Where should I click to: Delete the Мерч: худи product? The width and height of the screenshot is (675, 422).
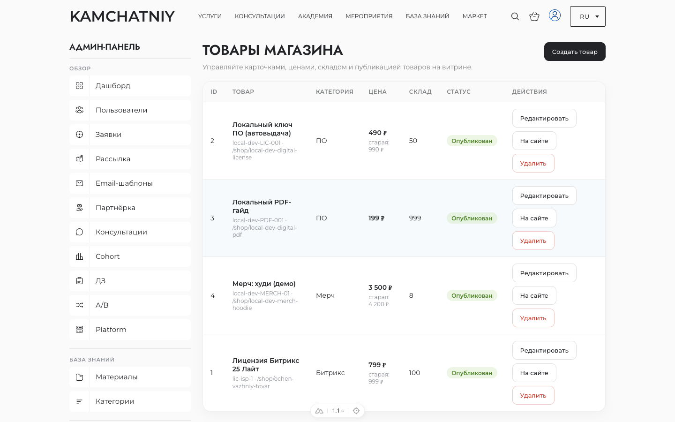pos(533,318)
